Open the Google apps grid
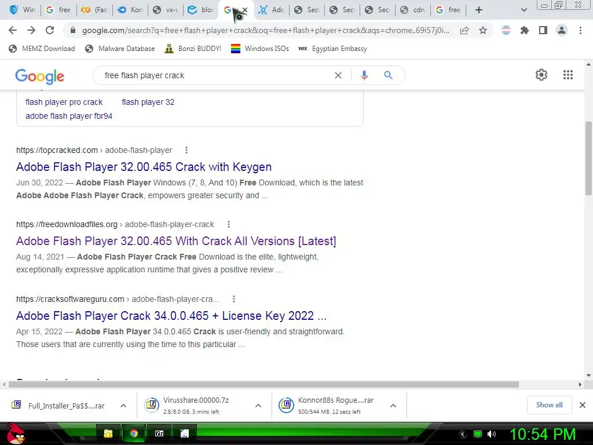Image resolution: width=593 pixels, height=445 pixels. click(x=568, y=75)
